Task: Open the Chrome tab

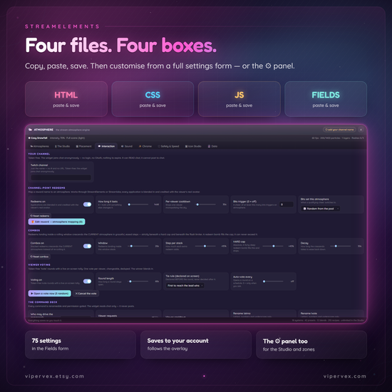Action: 145,146
